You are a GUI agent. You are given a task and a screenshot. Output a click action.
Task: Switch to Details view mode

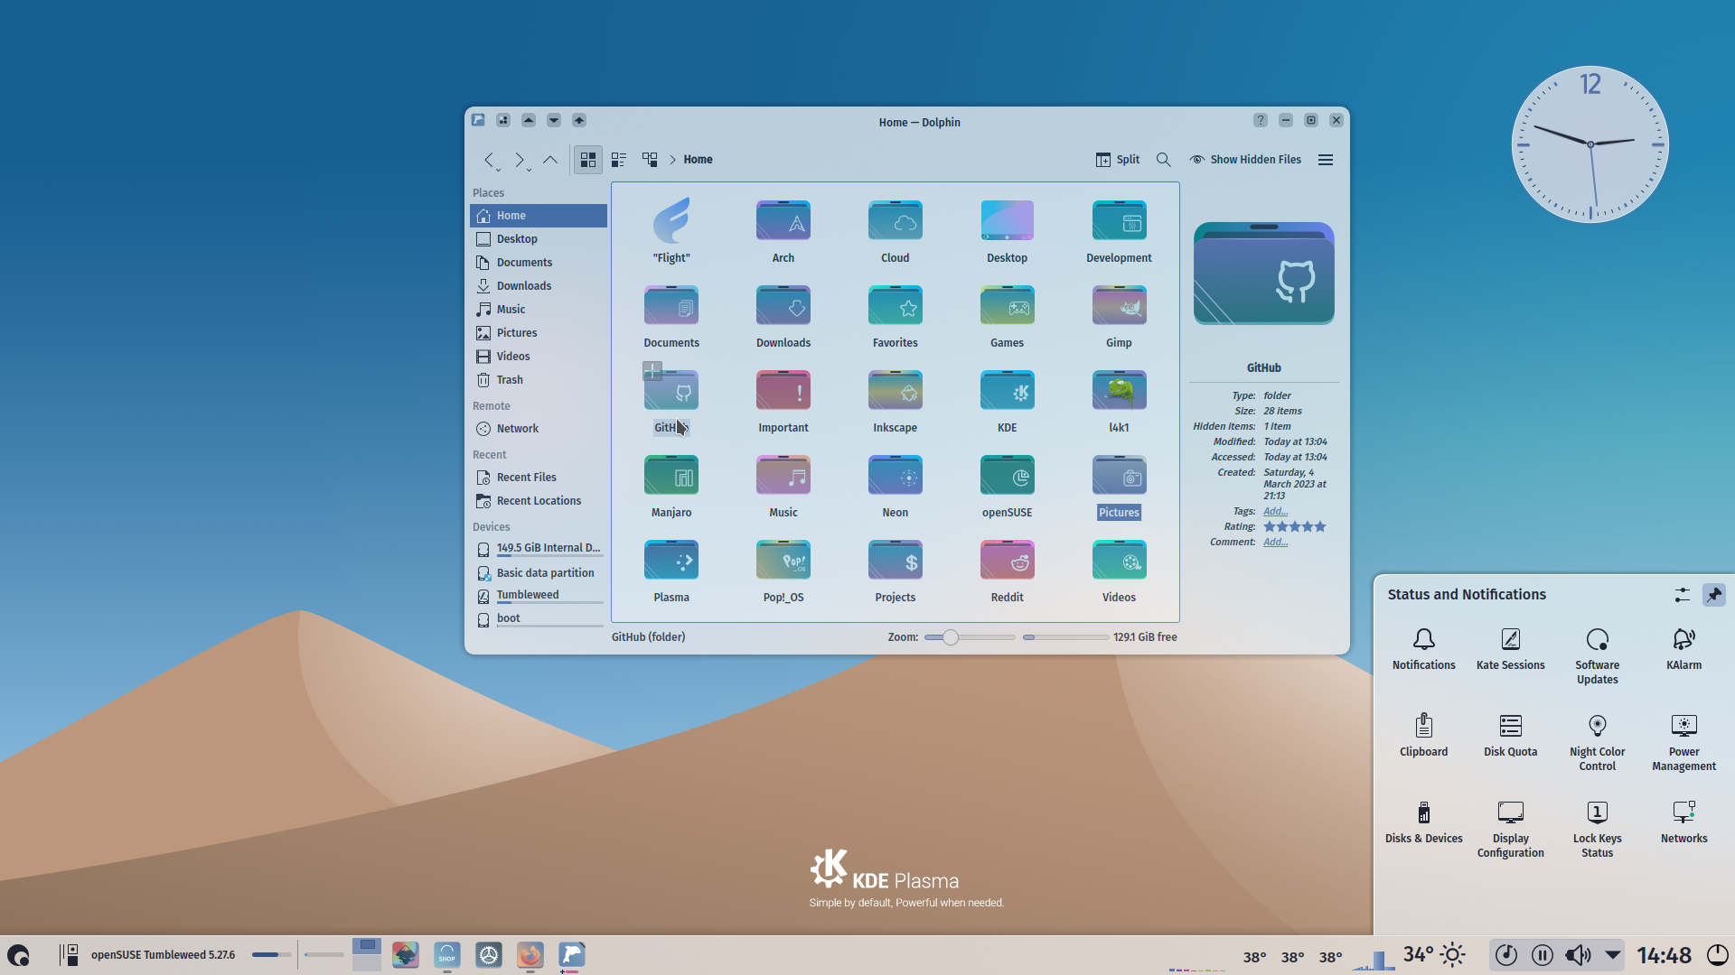point(650,160)
